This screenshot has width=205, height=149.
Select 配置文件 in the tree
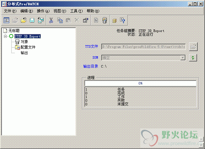tap(28, 47)
